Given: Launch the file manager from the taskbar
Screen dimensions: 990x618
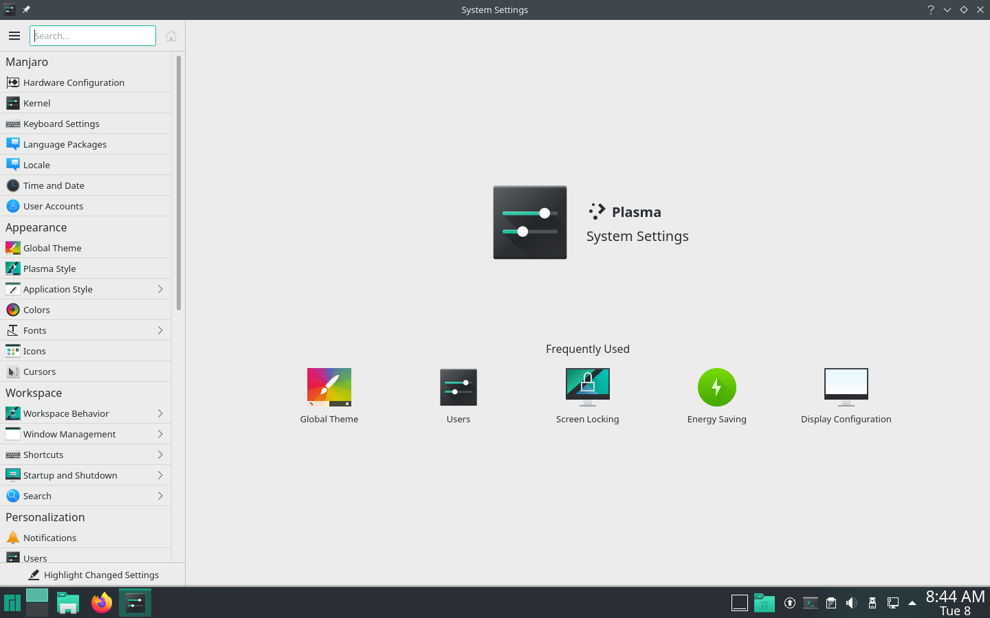Looking at the screenshot, I should click(68, 603).
